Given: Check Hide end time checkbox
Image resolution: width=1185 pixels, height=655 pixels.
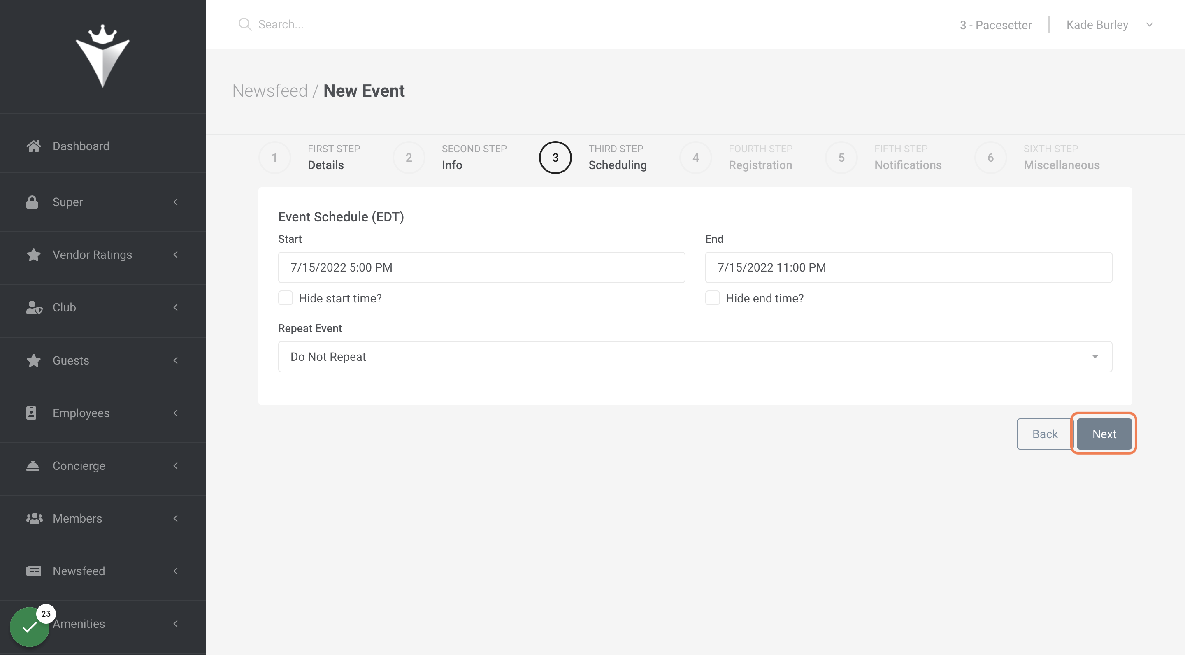Looking at the screenshot, I should pyautogui.click(x=712, y=298).
